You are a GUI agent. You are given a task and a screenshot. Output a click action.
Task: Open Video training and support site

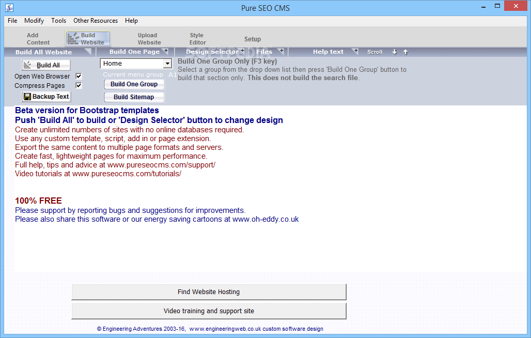pyautogui.click(x=209, y=311)
